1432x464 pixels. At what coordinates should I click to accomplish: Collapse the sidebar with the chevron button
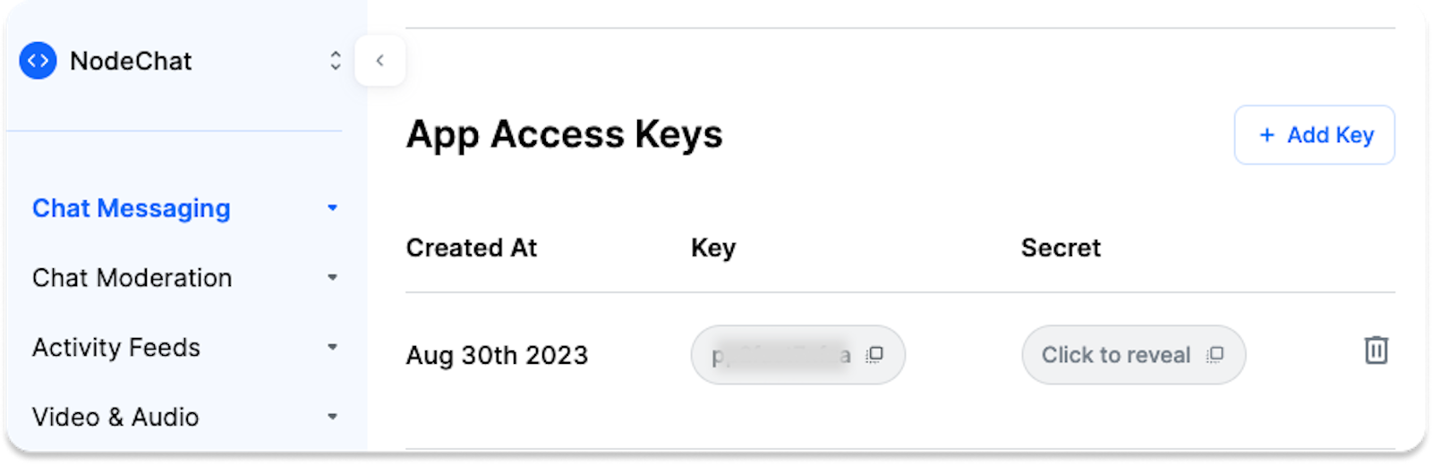click(380, 61)
